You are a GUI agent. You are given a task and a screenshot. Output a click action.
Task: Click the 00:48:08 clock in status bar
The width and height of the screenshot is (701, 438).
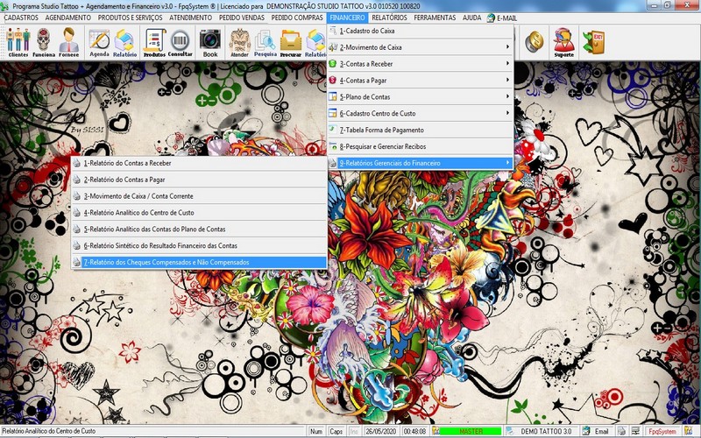click(414, 431)
